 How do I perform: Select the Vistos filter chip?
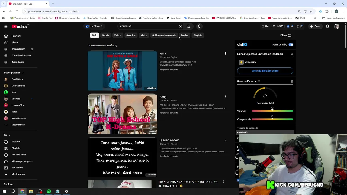144,35
